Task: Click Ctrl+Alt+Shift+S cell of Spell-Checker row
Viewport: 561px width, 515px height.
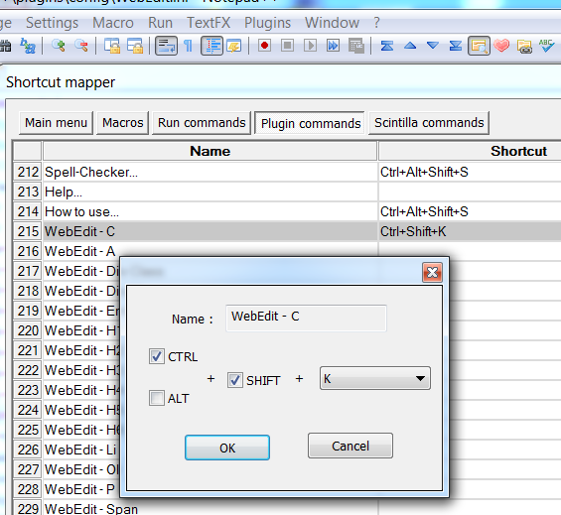Action: [470, 172]
